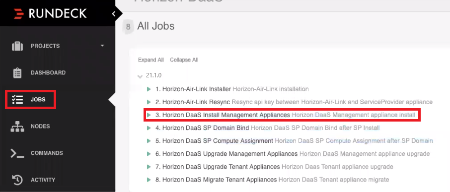
Task: Run job 5 SP Compute Assignment play icon
Action: (149, 141)
